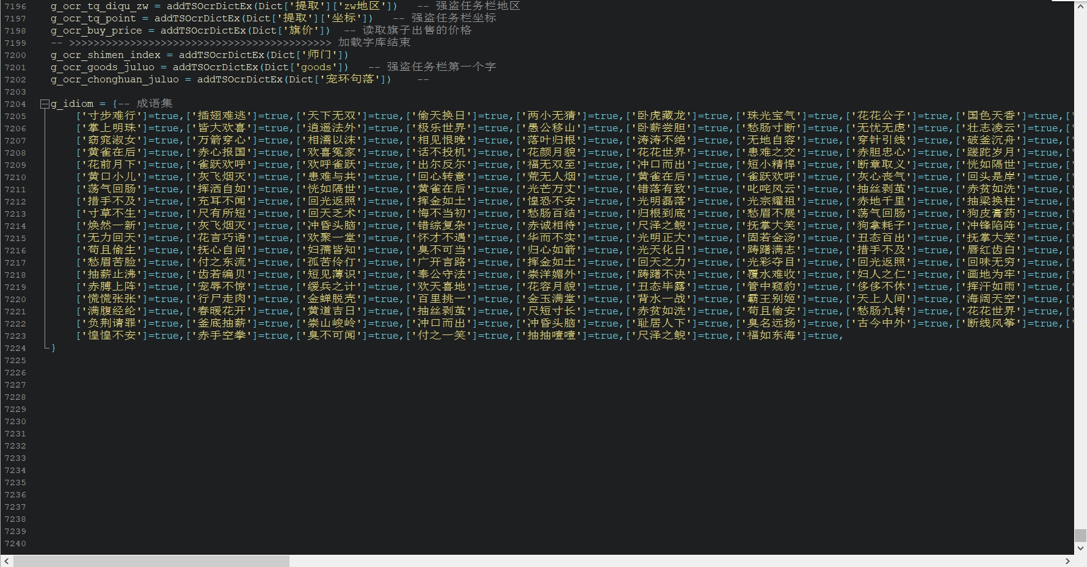Select line number 7204 in the margin
Image resolution: width=1087 pixels, height=567 pixels.
point(15,104)
